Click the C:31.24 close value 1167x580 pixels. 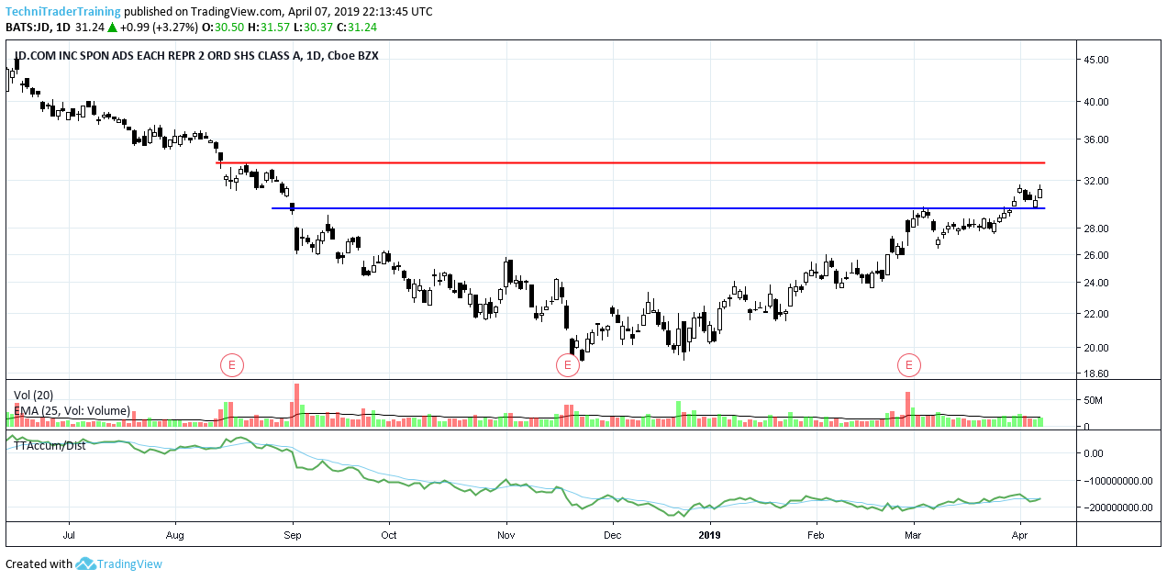tap(357, 28)
